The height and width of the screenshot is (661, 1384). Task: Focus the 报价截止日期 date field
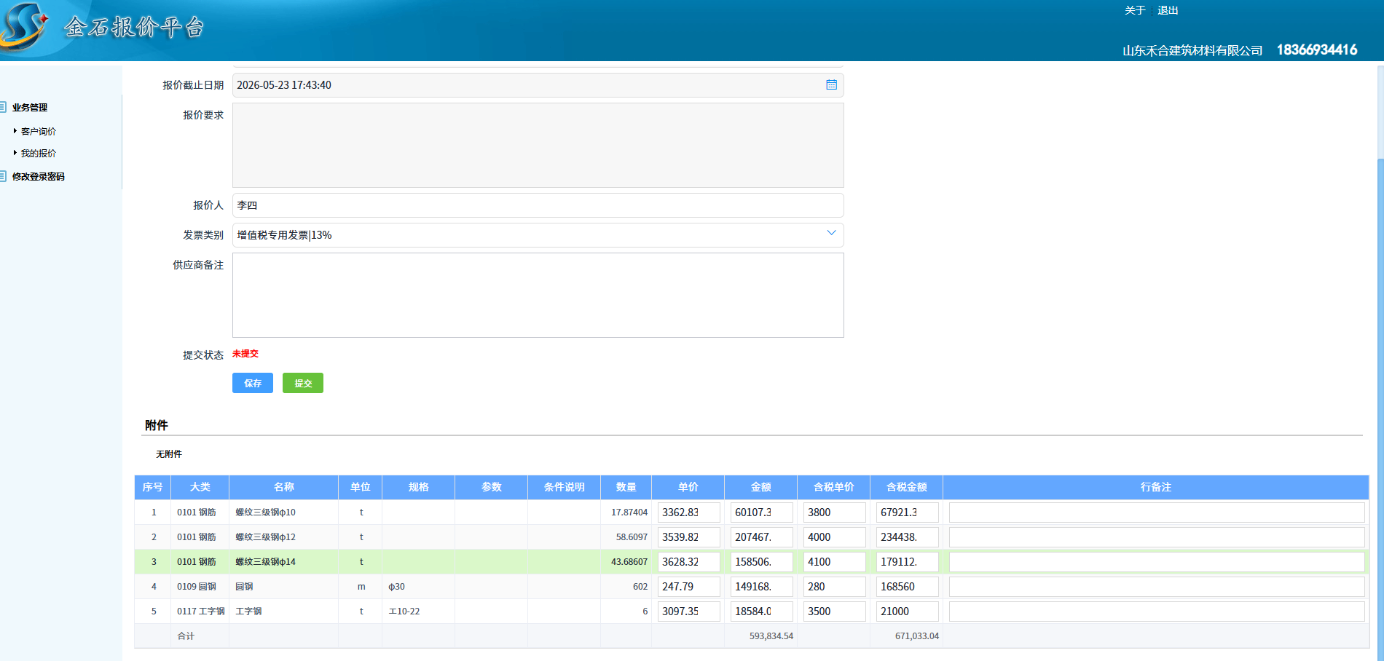[538, 85]
